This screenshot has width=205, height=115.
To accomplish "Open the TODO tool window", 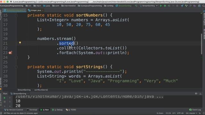I will click(71, 110).
